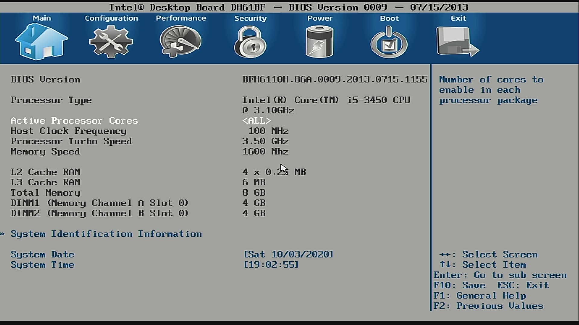Click the Number of cores help description

[x=491, y=90]
